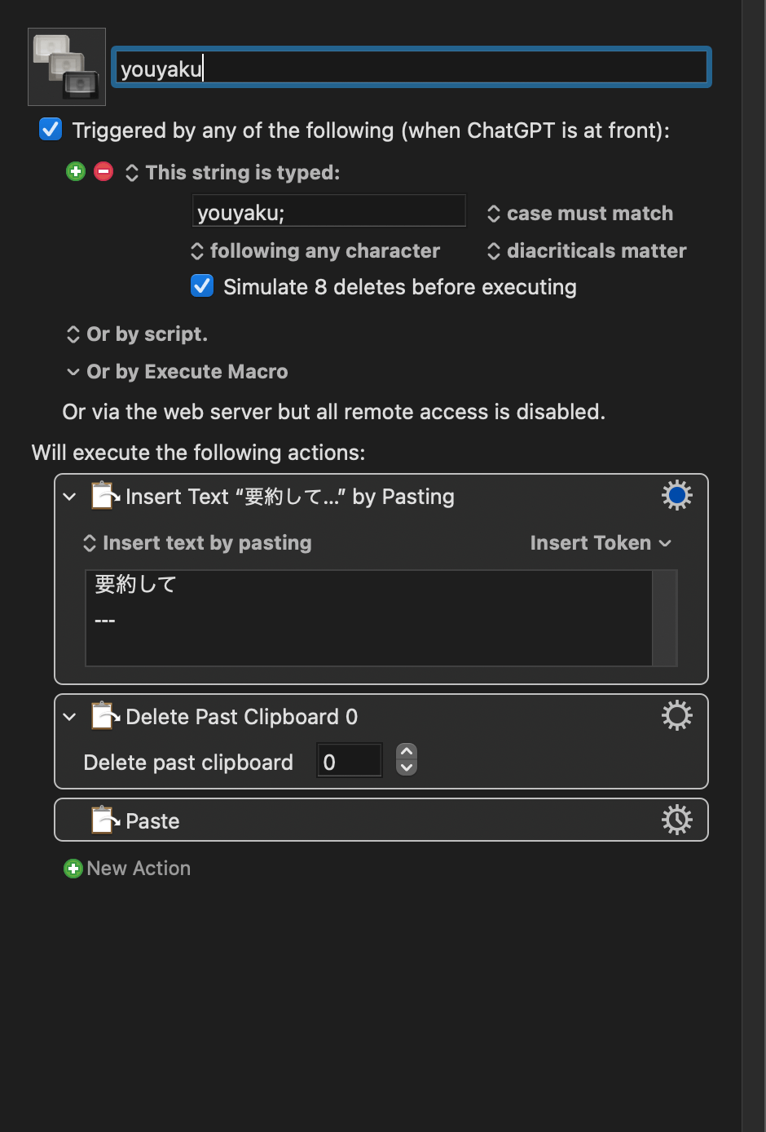Screen dimensions: 766x1132
Task: Click the macro icon thumbnail
Action: point(66,66)
